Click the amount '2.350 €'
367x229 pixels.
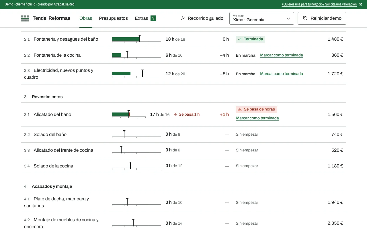coord(335,223)
